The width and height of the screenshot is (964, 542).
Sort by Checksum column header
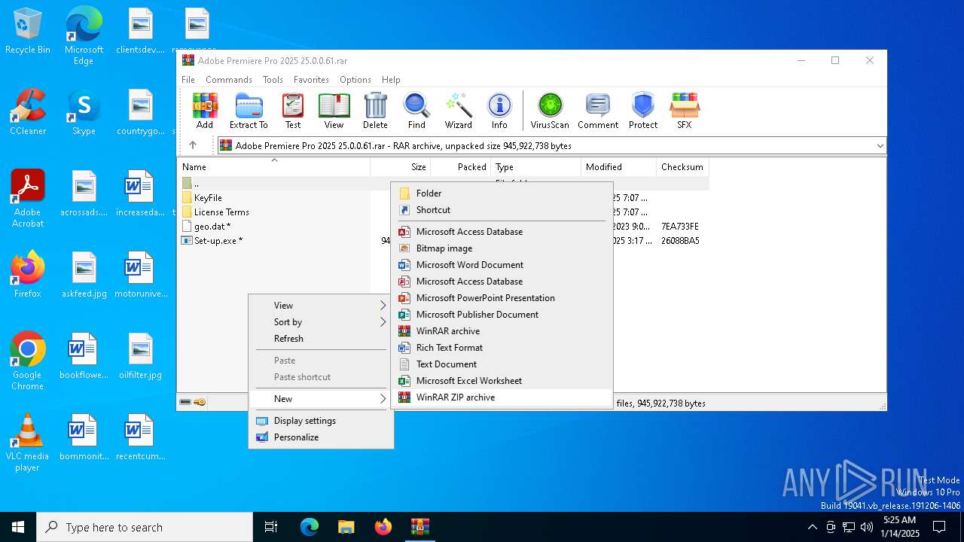(x=682, y=166)
